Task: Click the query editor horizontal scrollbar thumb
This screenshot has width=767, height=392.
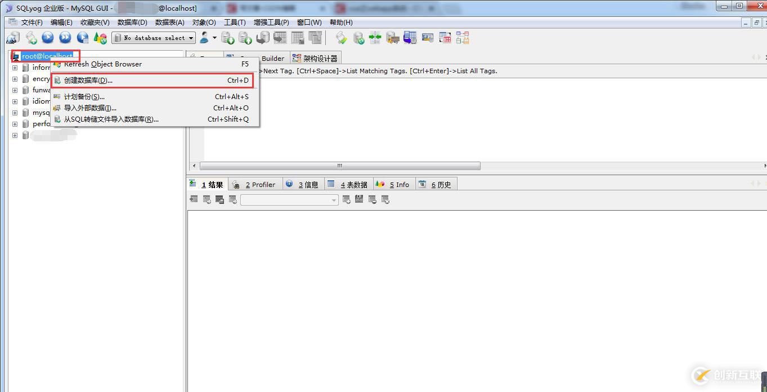Action: (x=340, y=166)
